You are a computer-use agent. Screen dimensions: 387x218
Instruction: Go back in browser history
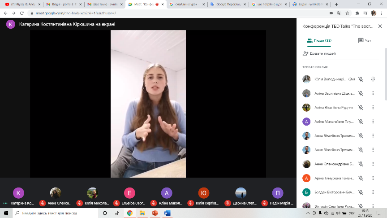coord(5,13)
